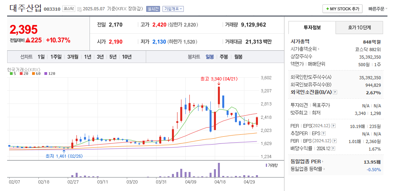The width and height of the screenshot is (393, 191).
Task: Select the 주봉 candlestick chart
Action: tap(224, 57)
